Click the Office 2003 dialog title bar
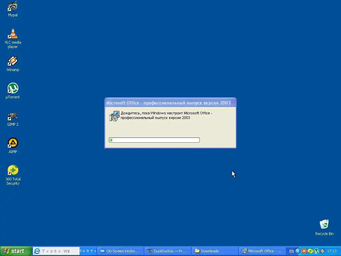Viewport: 341px width, 256px height. [x=170, y=103]
